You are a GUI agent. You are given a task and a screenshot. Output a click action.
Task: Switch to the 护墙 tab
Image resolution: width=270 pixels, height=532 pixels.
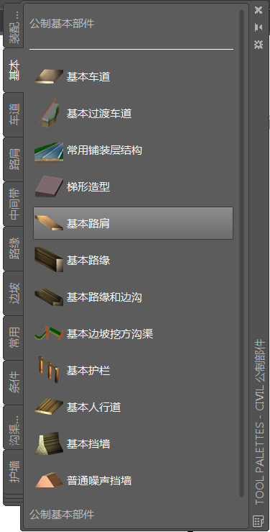pyautogui.click(x=14, y=472)
